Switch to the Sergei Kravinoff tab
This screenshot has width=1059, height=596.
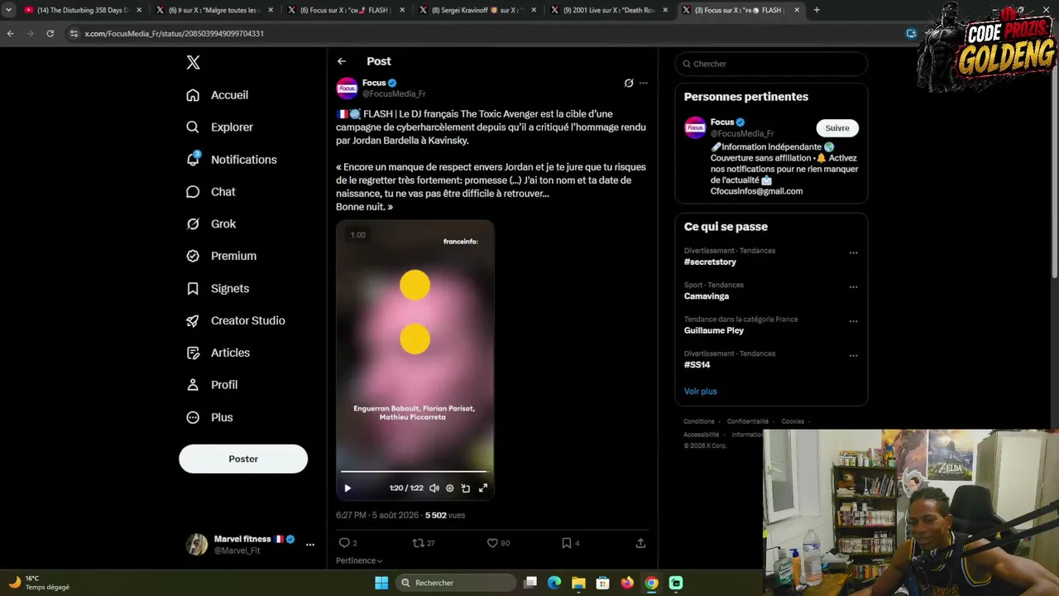click(477, 10)
